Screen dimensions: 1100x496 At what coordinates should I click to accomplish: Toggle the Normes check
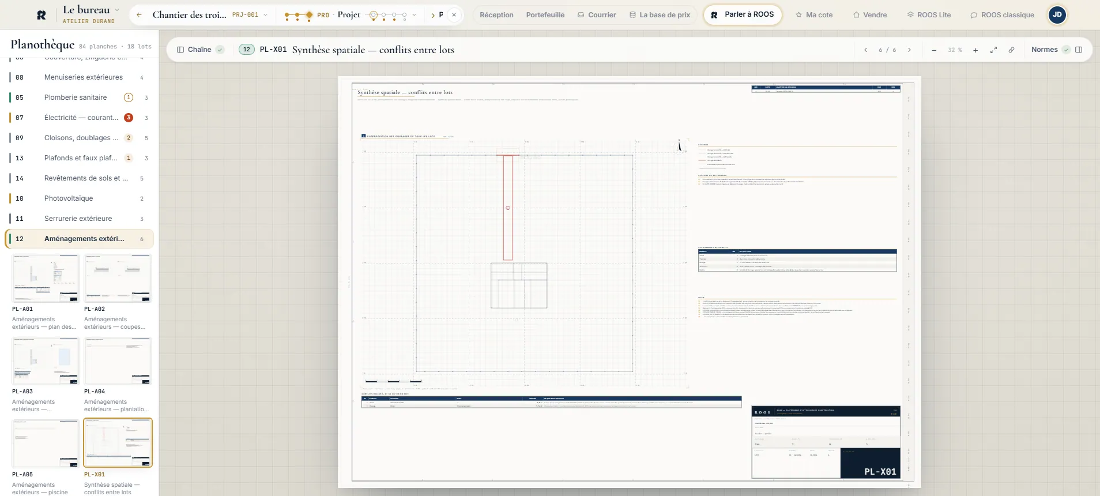coord(1067,50)
